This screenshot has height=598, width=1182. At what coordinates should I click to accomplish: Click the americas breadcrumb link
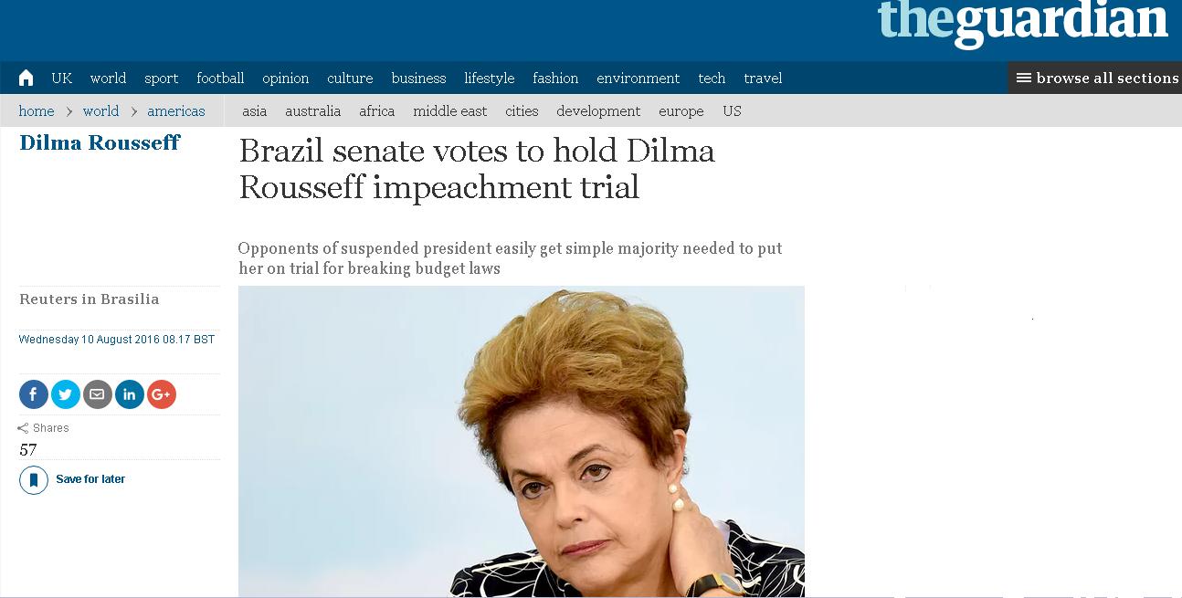coord(176,111)
